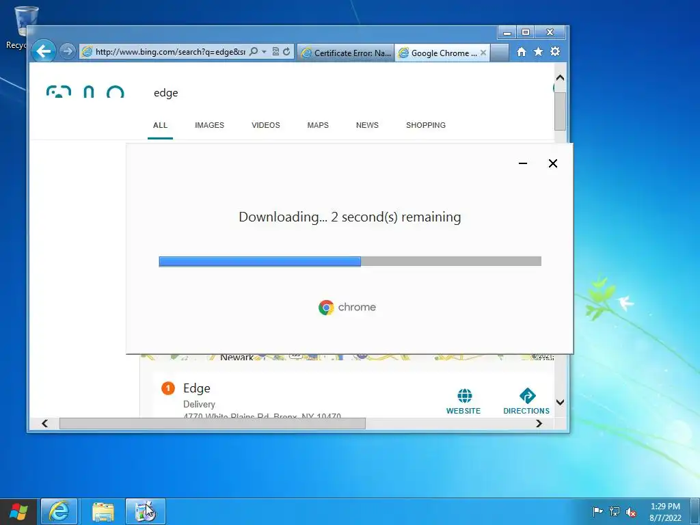Open the VIDEOS search tab
Image resolution: width=700 pixels, height=525 pixels.
(x=266, y=126)
